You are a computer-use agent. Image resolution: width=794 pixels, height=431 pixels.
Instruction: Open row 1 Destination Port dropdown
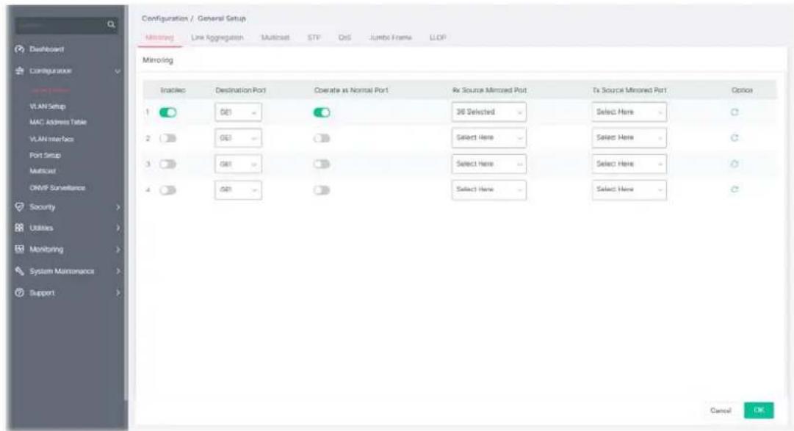(238, 112)
